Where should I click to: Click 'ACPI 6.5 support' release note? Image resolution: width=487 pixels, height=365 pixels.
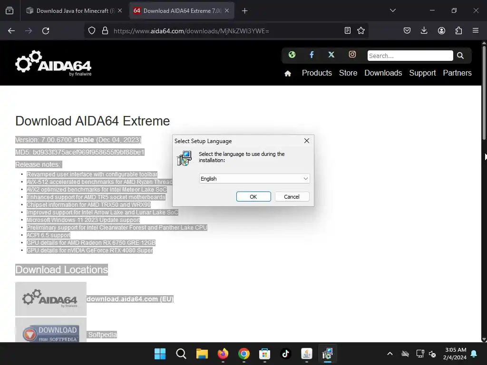pos(49,235)
